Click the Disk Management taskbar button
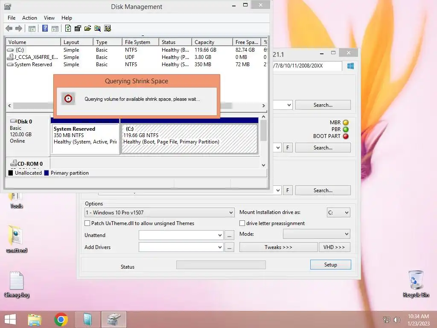 click(x=114, y=319)
